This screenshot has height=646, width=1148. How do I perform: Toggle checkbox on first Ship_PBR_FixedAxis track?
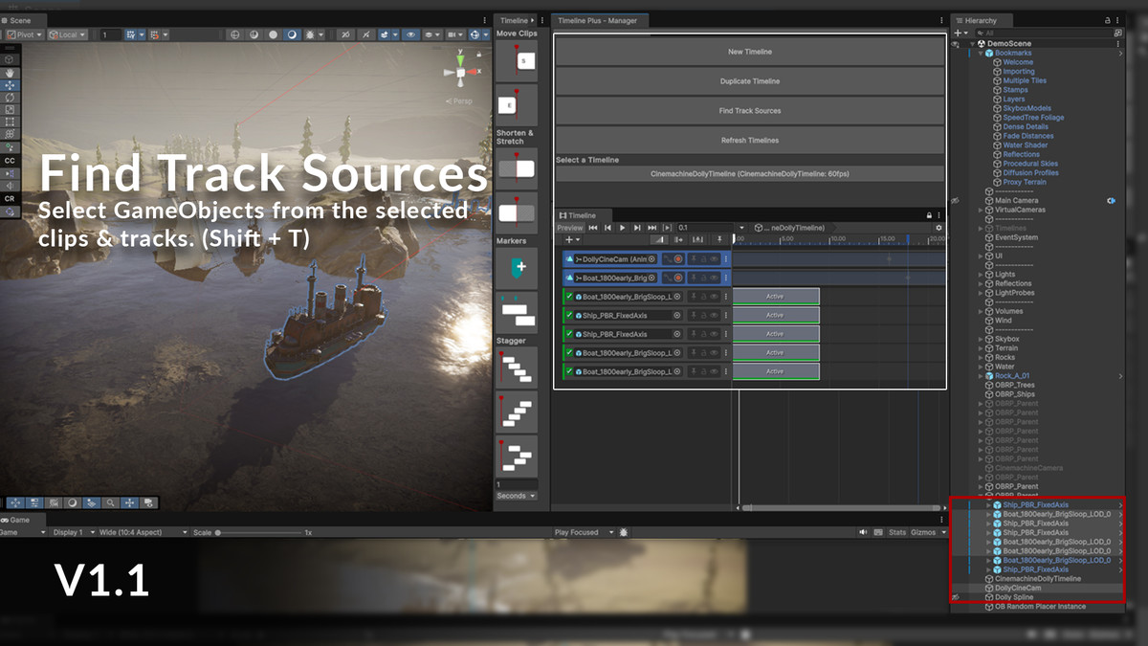tap(569, 315)
